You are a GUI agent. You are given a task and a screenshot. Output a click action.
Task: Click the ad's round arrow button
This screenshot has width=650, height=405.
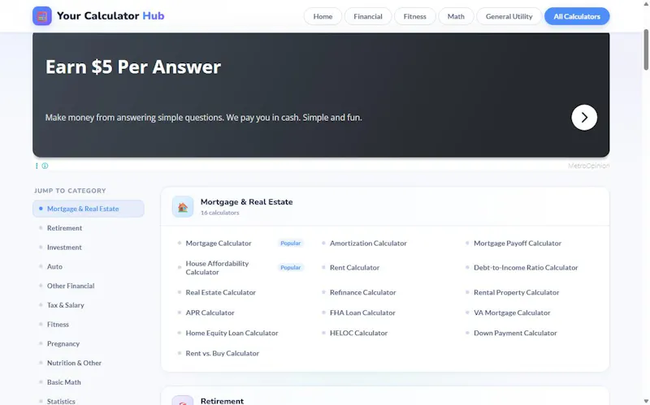[x=584, y=117]
